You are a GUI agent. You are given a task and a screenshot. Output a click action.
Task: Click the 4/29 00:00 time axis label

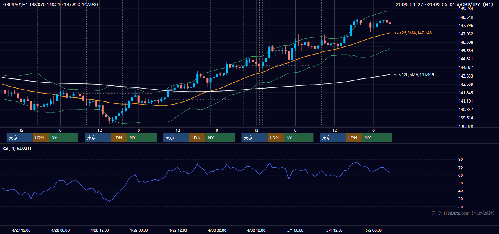[x=139, y=230]
